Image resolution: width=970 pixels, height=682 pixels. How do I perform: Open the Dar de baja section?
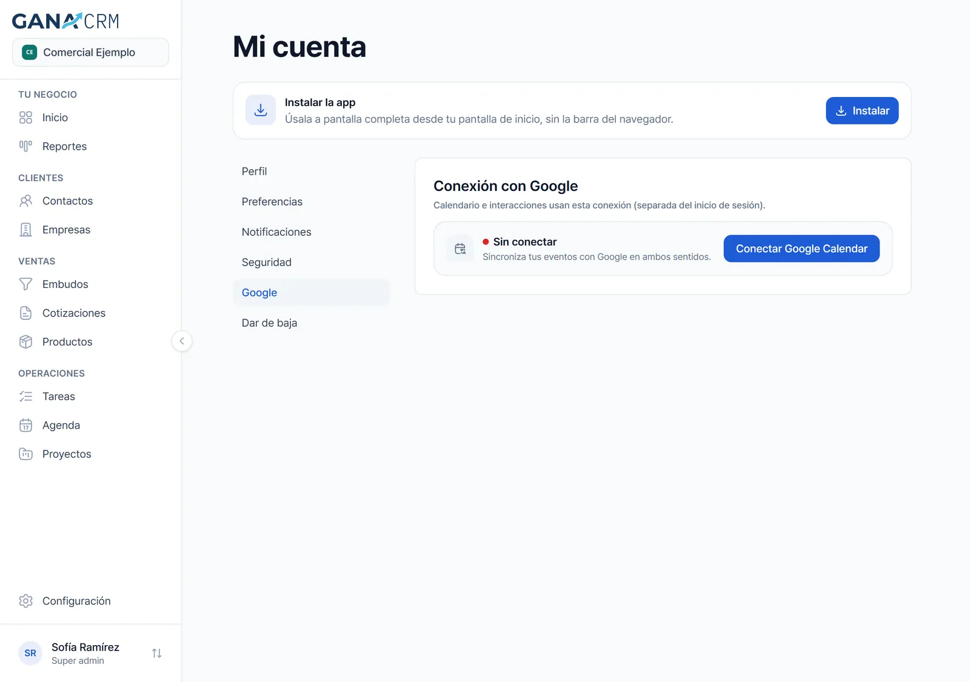[312, 323]
